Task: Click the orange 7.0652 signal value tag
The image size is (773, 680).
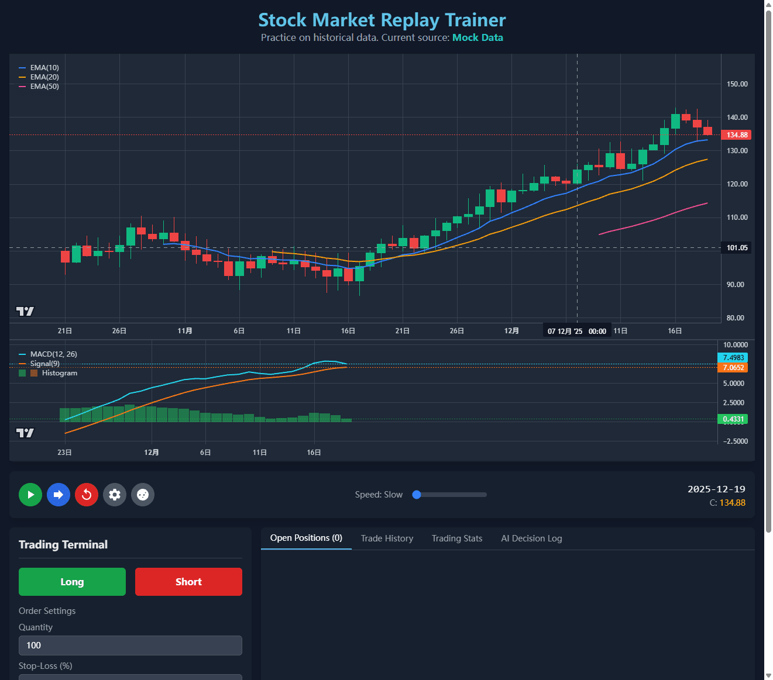Action: click(733, 368)
